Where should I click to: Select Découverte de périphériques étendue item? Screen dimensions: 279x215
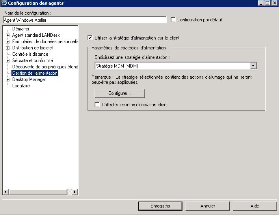[x=45, y=67]
